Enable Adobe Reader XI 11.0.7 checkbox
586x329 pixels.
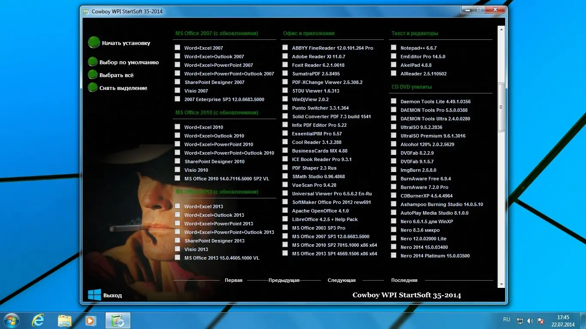(x=285, y=56)
